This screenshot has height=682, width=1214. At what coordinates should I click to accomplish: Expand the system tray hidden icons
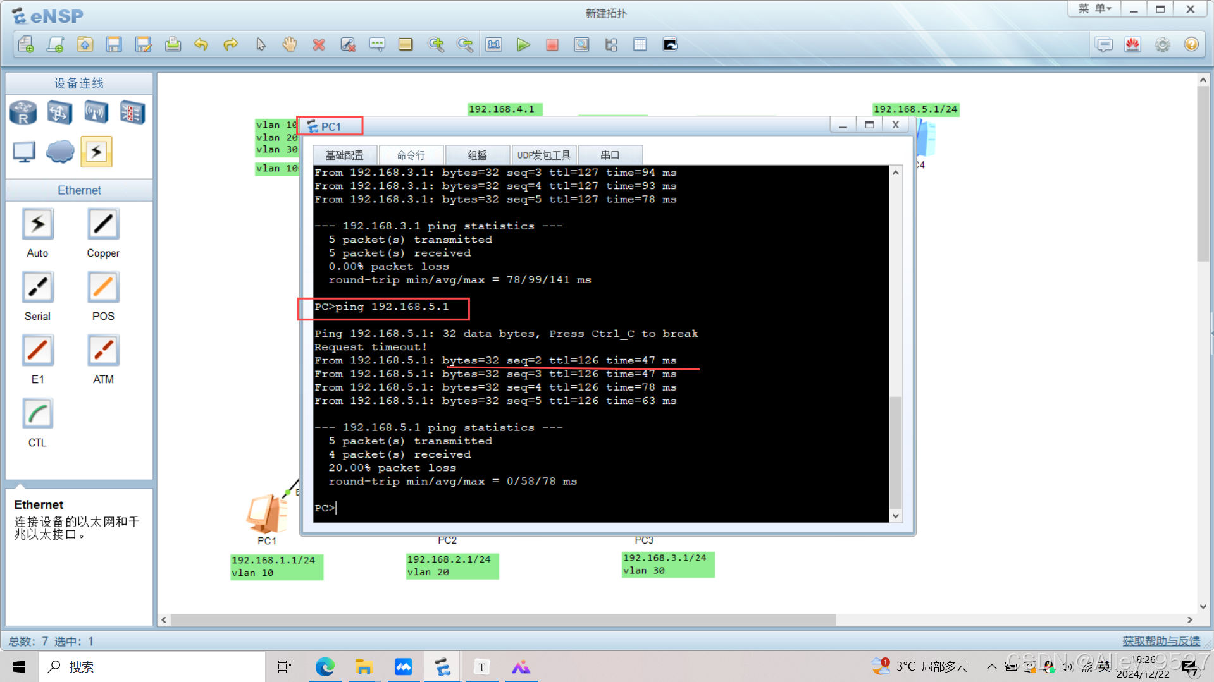[991, 667]
